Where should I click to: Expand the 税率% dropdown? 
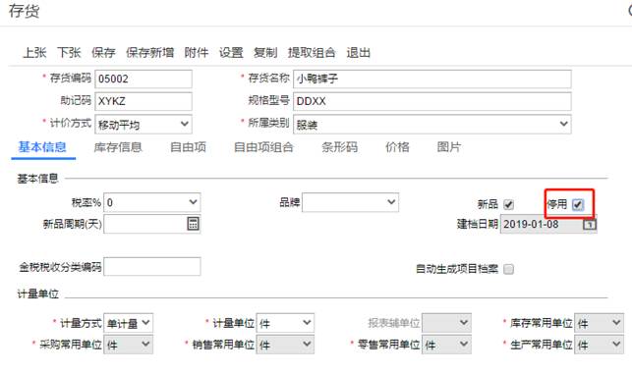point(152,202)
